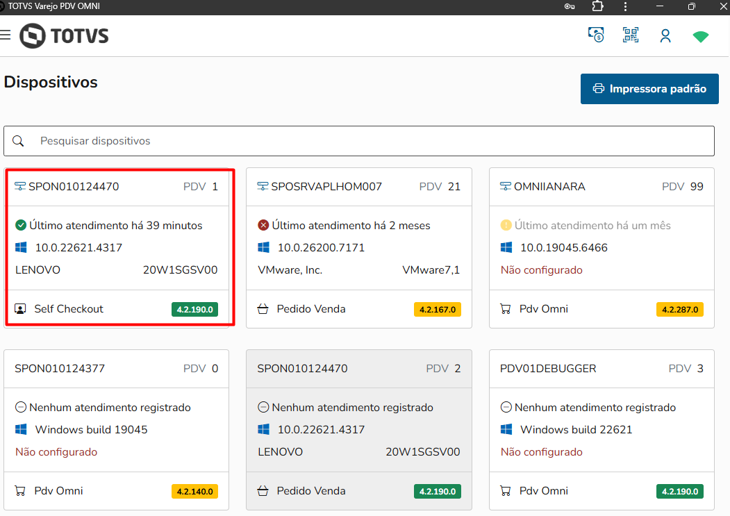Click the 'Self Checkout' label
This screenshot has width=730, height=516.
(69, 309)
